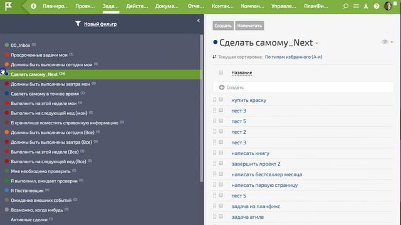The image size is (401, 225).
Task: Open the Отче... menu tab
Action: click(x=196, y=6)
